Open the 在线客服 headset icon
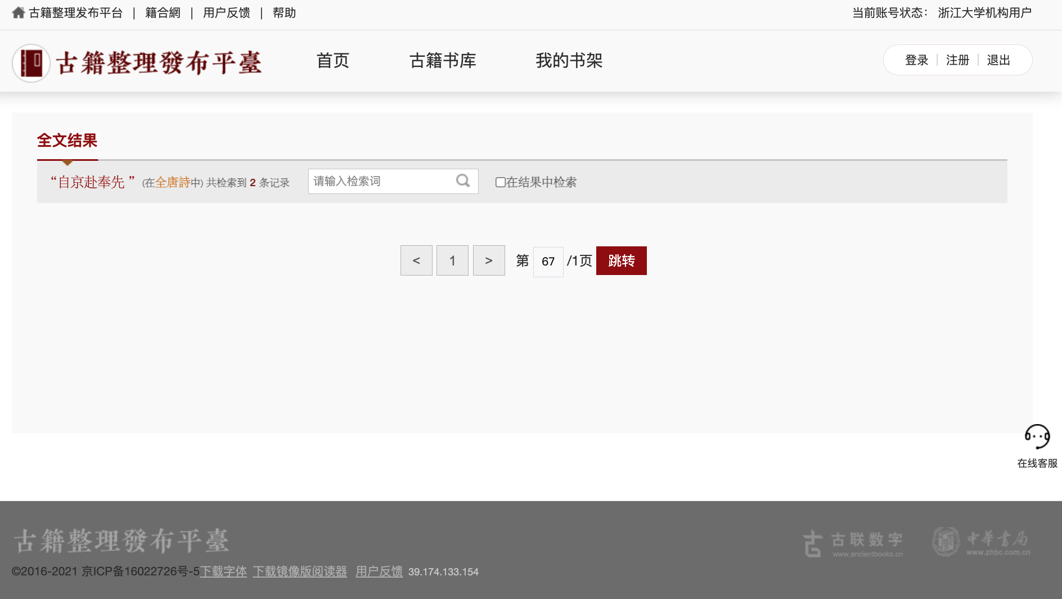1062x599 pixels. (1037, 436)
